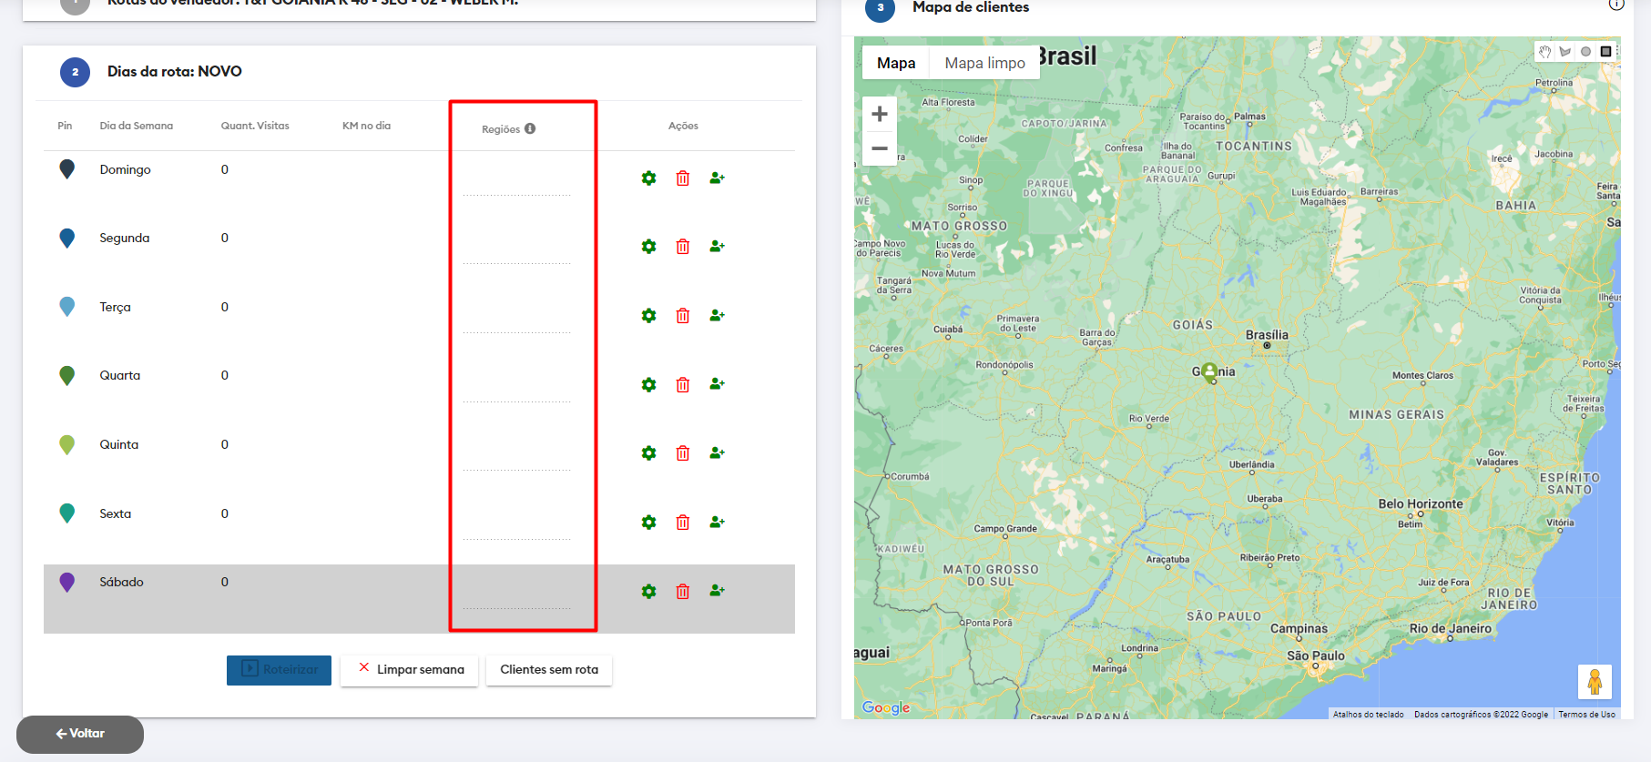Zoom in on the map
The image size is (1651, 762).
click(x=879, y=114)
